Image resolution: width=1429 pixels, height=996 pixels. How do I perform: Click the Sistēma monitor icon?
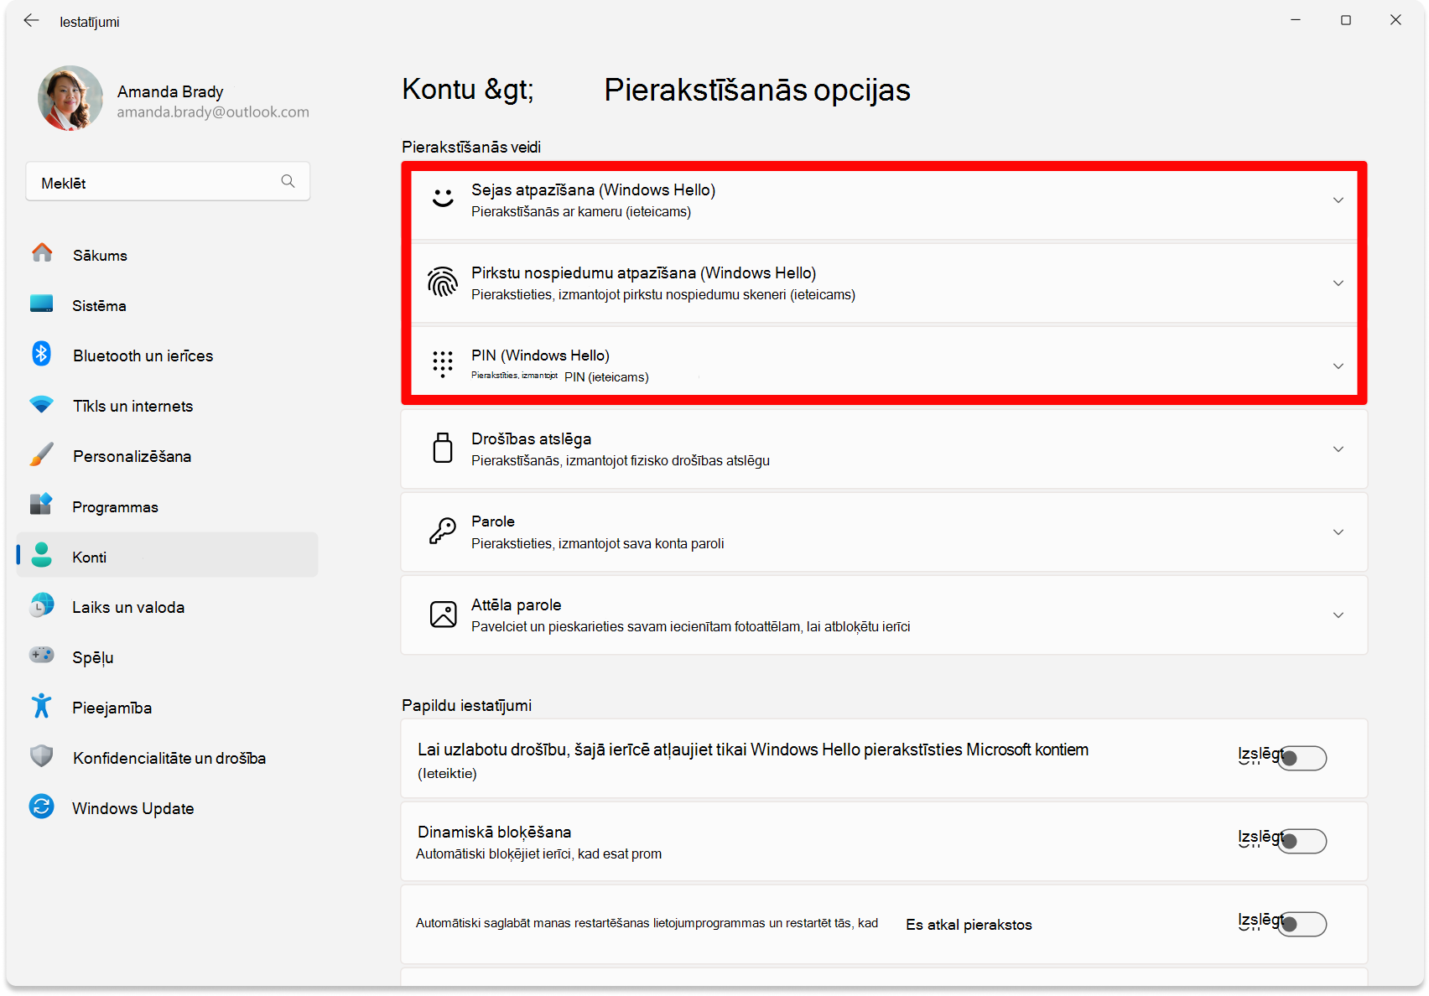click(42, 304)
